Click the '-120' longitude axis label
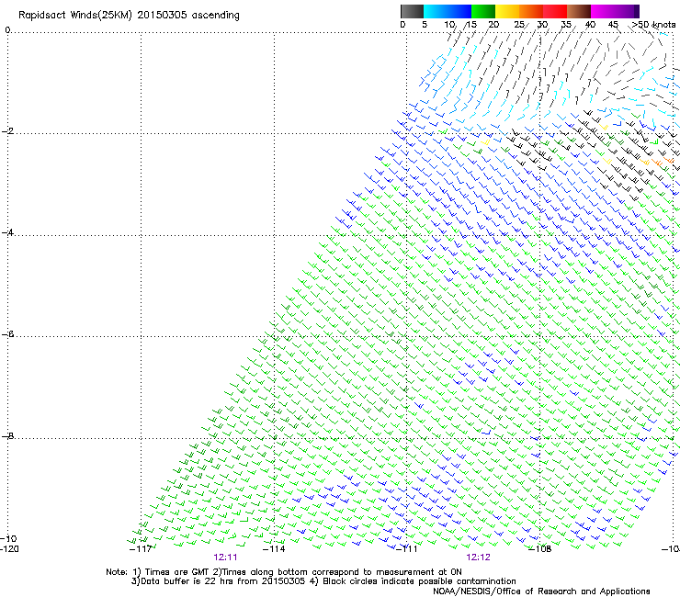680x597 pixels. click(x=9, y=549)
